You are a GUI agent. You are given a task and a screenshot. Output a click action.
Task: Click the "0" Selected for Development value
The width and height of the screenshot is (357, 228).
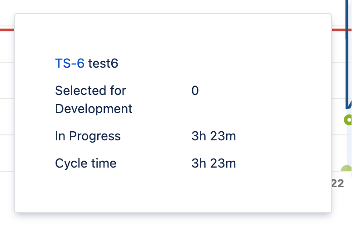pyautogui.click(x=195, y=91)
